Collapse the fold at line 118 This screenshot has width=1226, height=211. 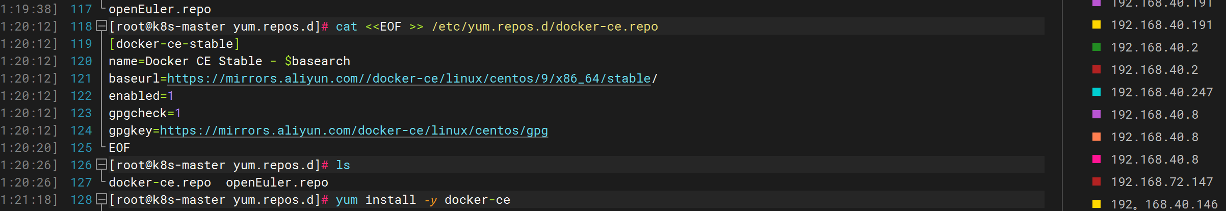(101, 26)
